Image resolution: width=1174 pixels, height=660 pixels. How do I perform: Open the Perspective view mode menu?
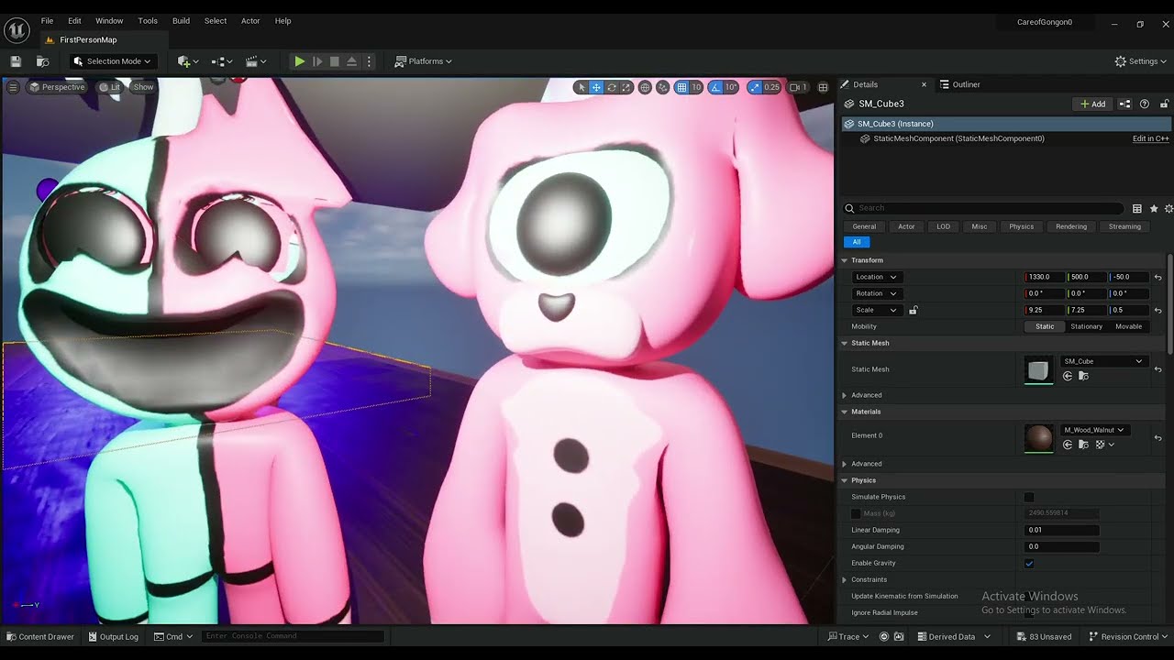[57, 87]
